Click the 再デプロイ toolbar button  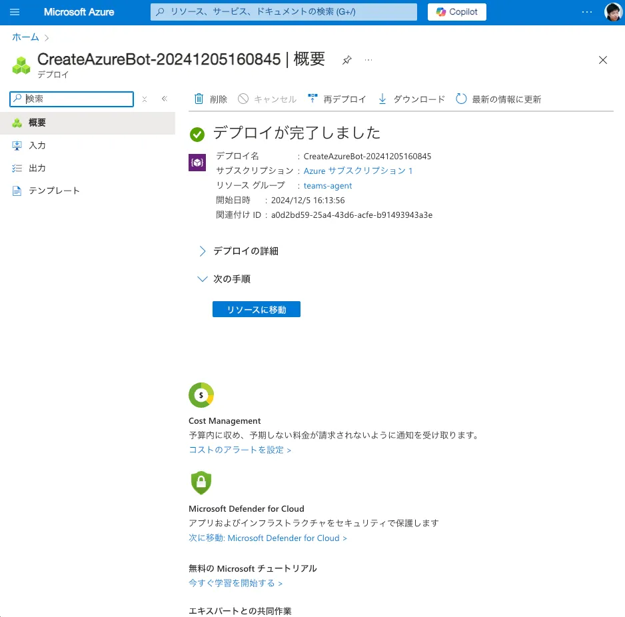(336, 99)
